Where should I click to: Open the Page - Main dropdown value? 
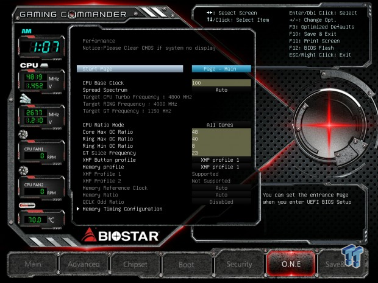tap(221, 69)
